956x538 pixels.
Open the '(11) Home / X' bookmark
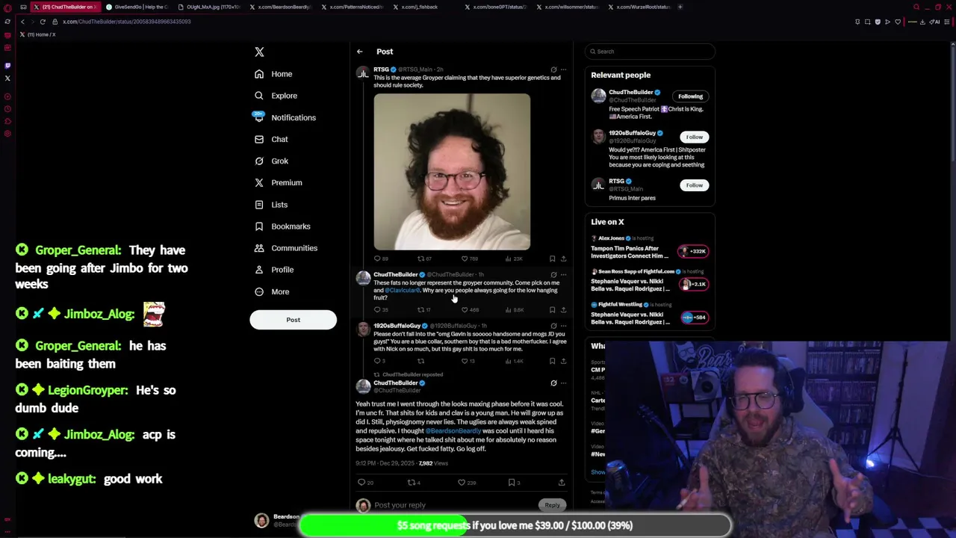tap(37, 34)
